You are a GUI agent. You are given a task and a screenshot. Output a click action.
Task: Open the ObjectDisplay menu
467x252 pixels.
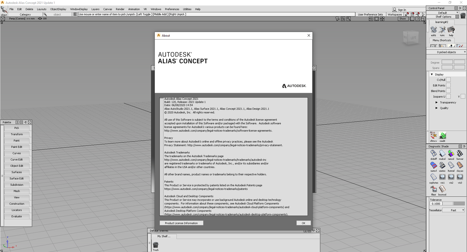(58, 9)
